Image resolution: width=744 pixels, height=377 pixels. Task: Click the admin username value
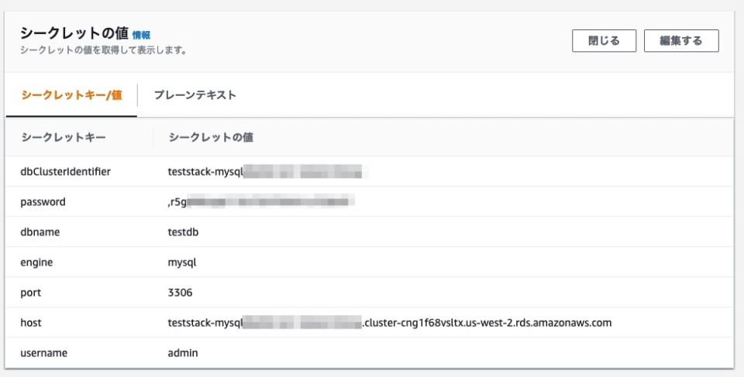point(183,353)
